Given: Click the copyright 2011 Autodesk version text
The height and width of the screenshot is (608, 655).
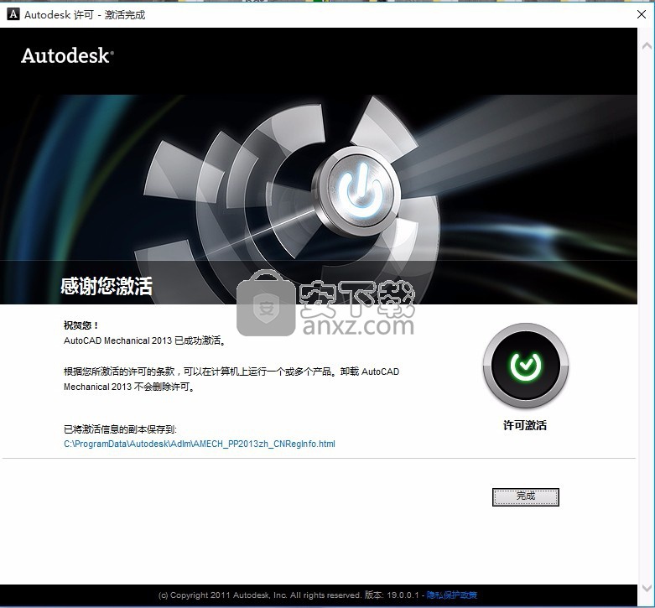Looking at the screenshot, I should 289,595.
